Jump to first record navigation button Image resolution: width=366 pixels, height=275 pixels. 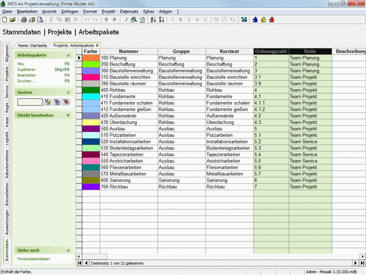click(x=79, y=263)
